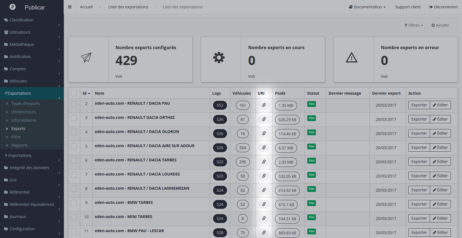Image resolution: width=462 pixels, height=238 pixels.
Task: Click the lightning icon next to Importations
Action: pyautogui.click(x=6, y=156)
